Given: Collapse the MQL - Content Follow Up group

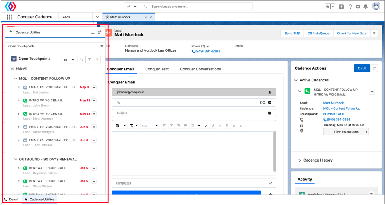Looking at the screenshot, I should (16, 79).
